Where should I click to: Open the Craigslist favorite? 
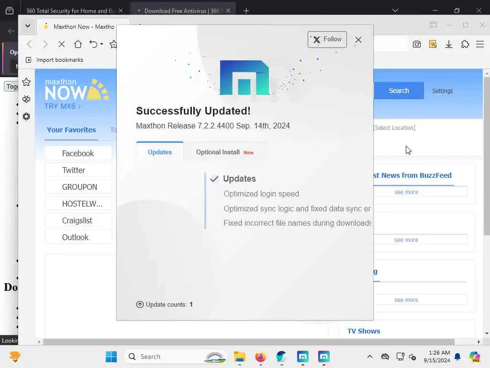78,220
